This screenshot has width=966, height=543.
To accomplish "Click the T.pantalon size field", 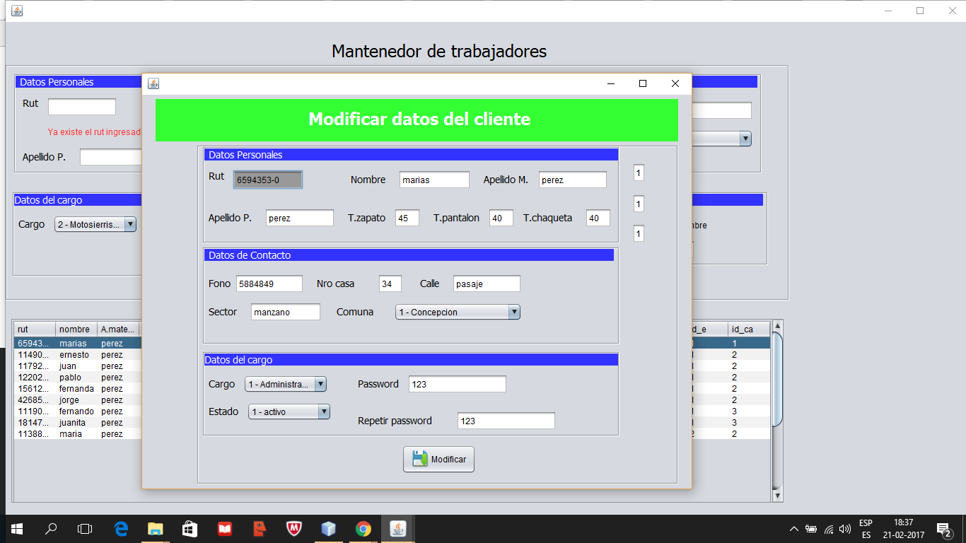I will [x=501, y=218].
